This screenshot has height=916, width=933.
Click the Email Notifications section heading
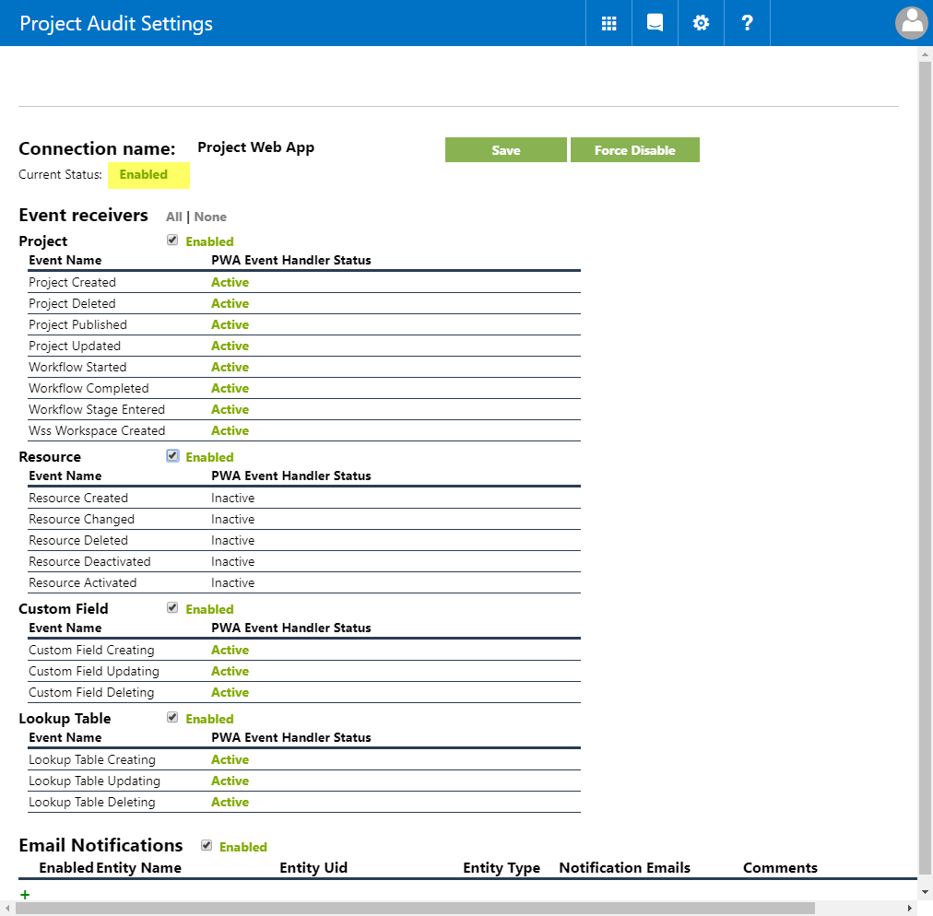[x=100, y=845]
